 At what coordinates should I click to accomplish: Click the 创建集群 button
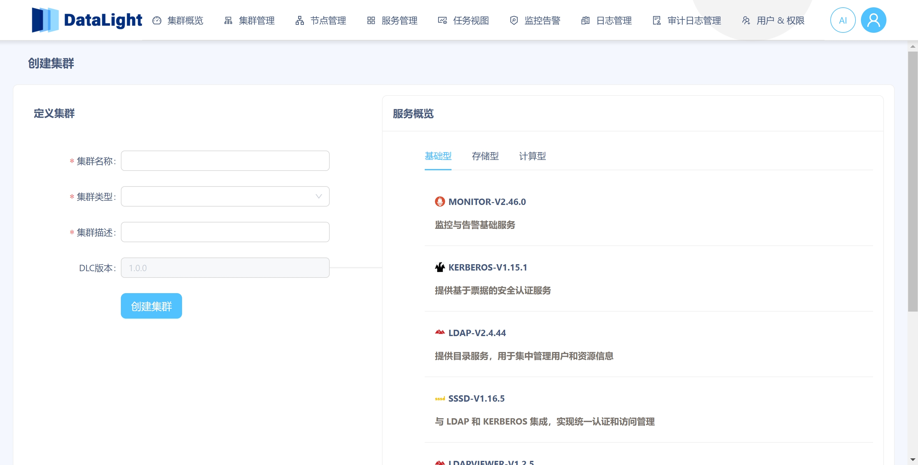tap(151, 306)
